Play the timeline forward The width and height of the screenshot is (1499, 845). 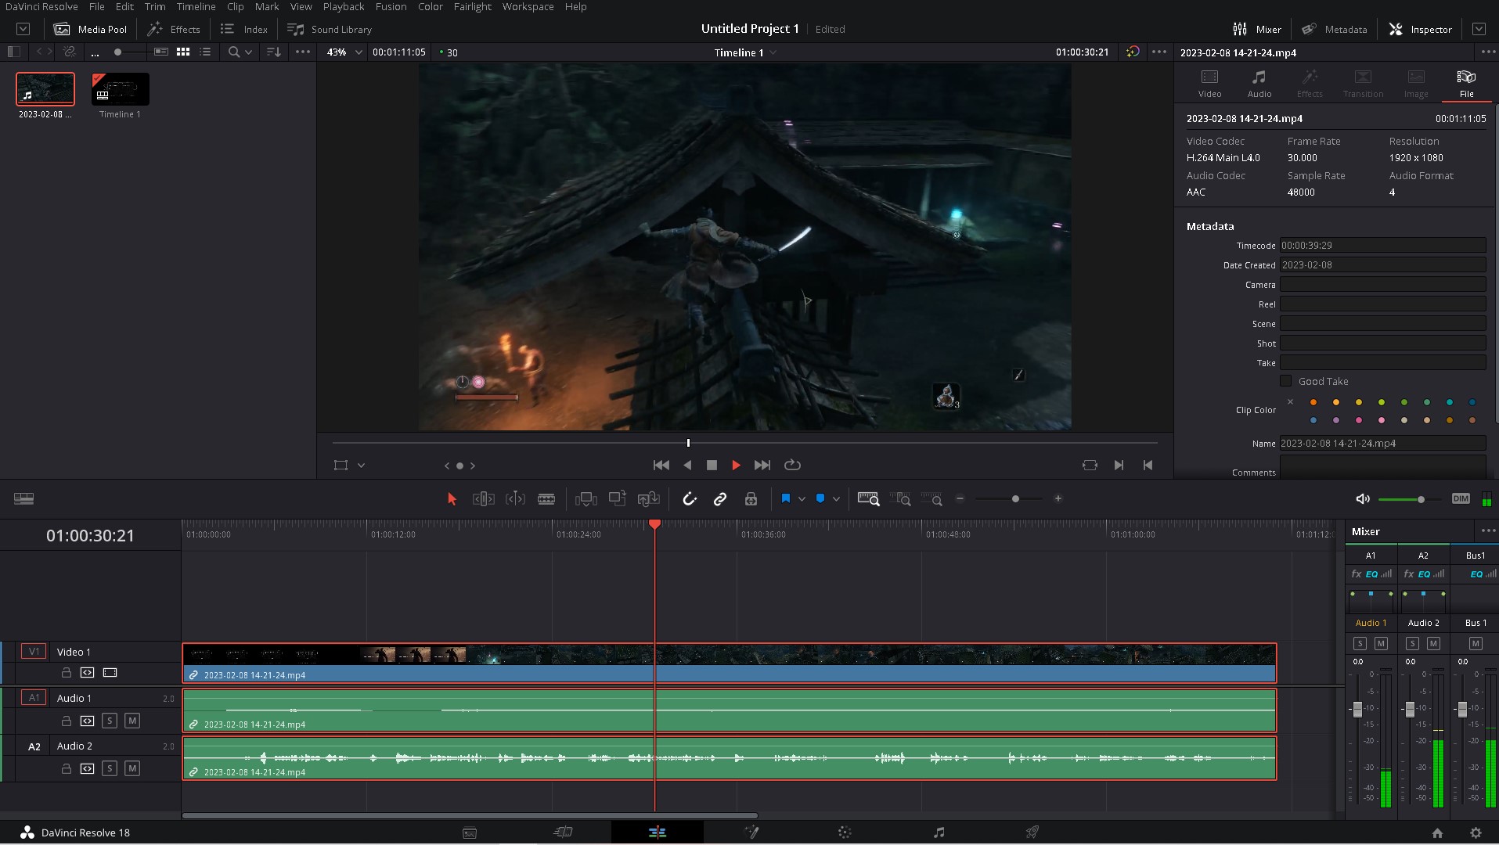click(736, 465)
